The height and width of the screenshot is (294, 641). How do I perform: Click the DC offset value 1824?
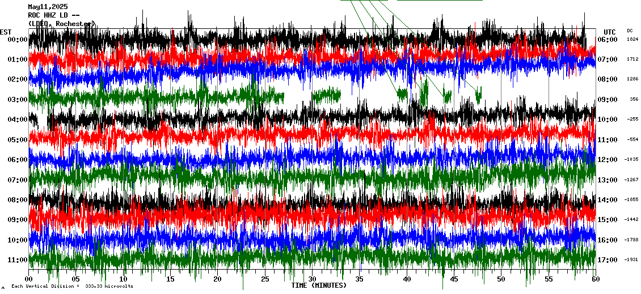632,40
